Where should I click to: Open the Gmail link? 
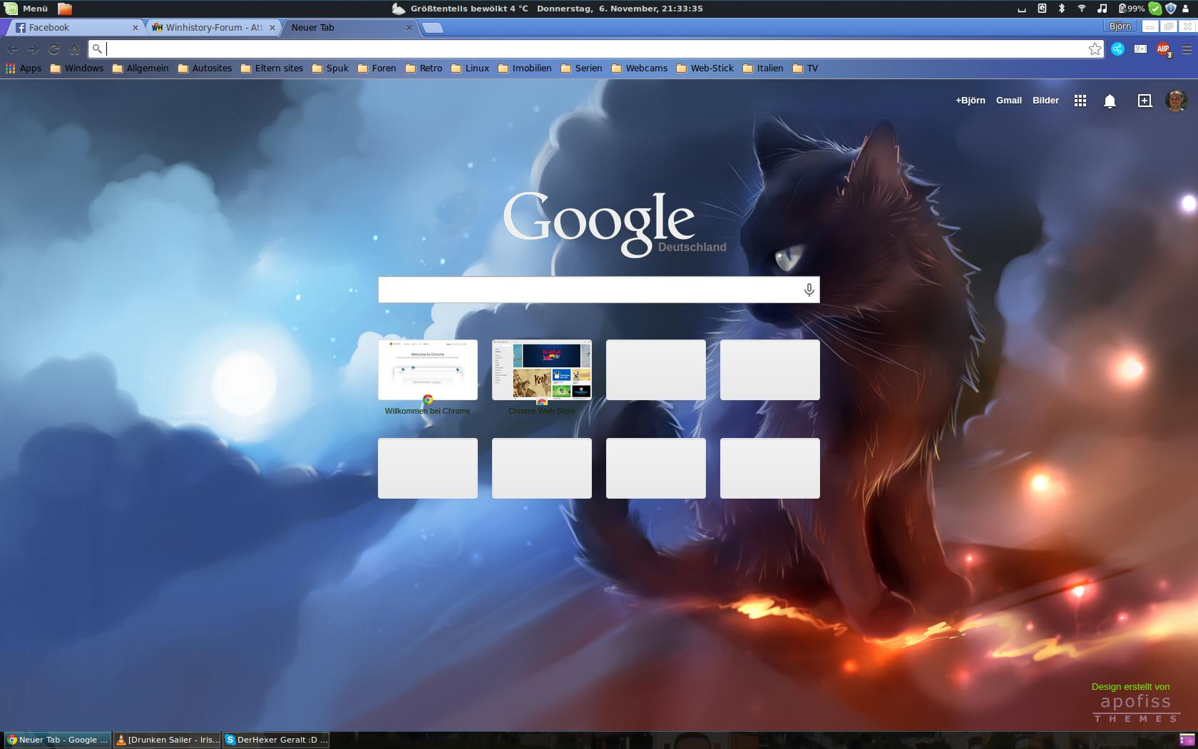click(1008, 101)
